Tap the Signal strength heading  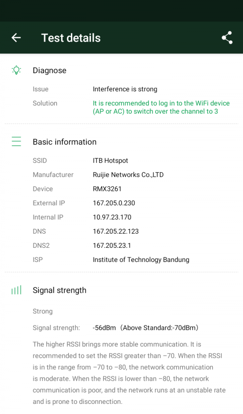click(60, 290)
